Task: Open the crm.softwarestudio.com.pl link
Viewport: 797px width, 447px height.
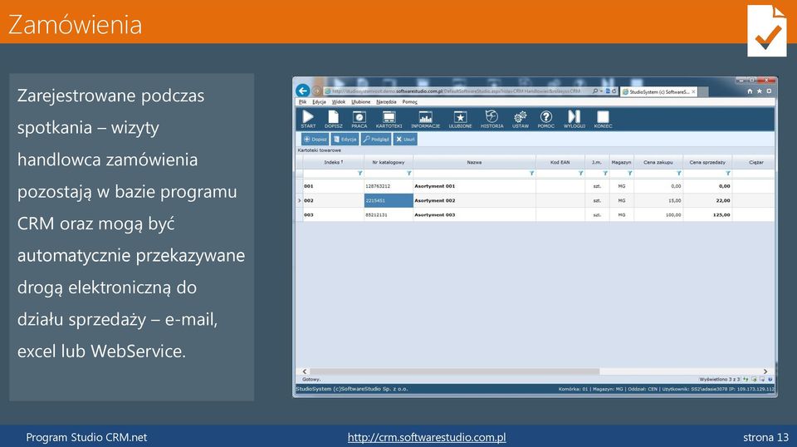Action: [x=427, y=437]
